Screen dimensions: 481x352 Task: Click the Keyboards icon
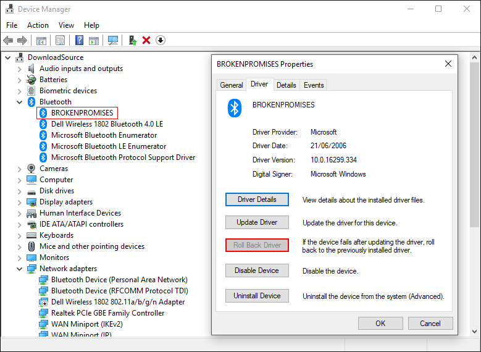[x=31, y=235]
